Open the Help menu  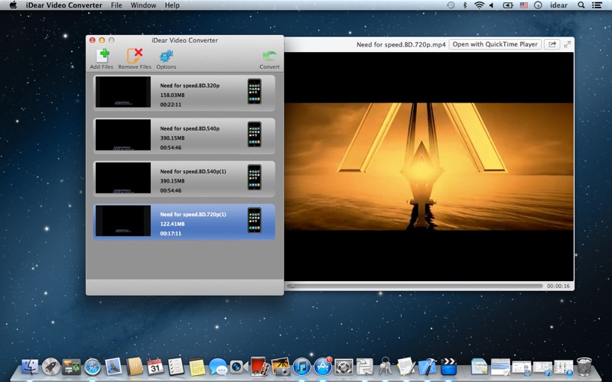coord(172,5)
